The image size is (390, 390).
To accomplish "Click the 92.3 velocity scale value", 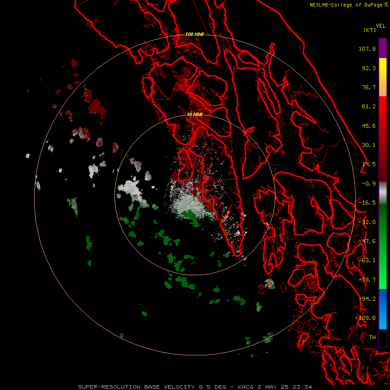I will tap(369, 68).
